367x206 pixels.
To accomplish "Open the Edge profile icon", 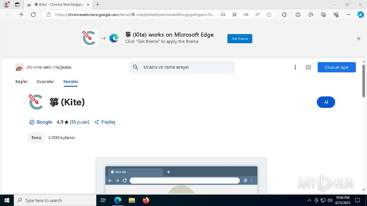I will (x=6, y=5).
